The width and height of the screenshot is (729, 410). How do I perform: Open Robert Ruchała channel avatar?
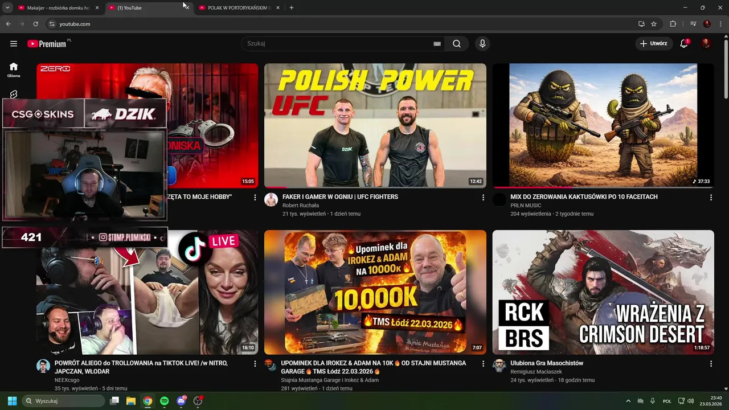click(x=271, y=199)
